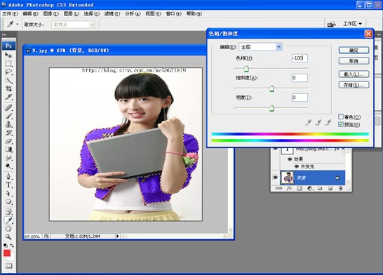
Task: Create a new layer group
Action: coord(320,188)
